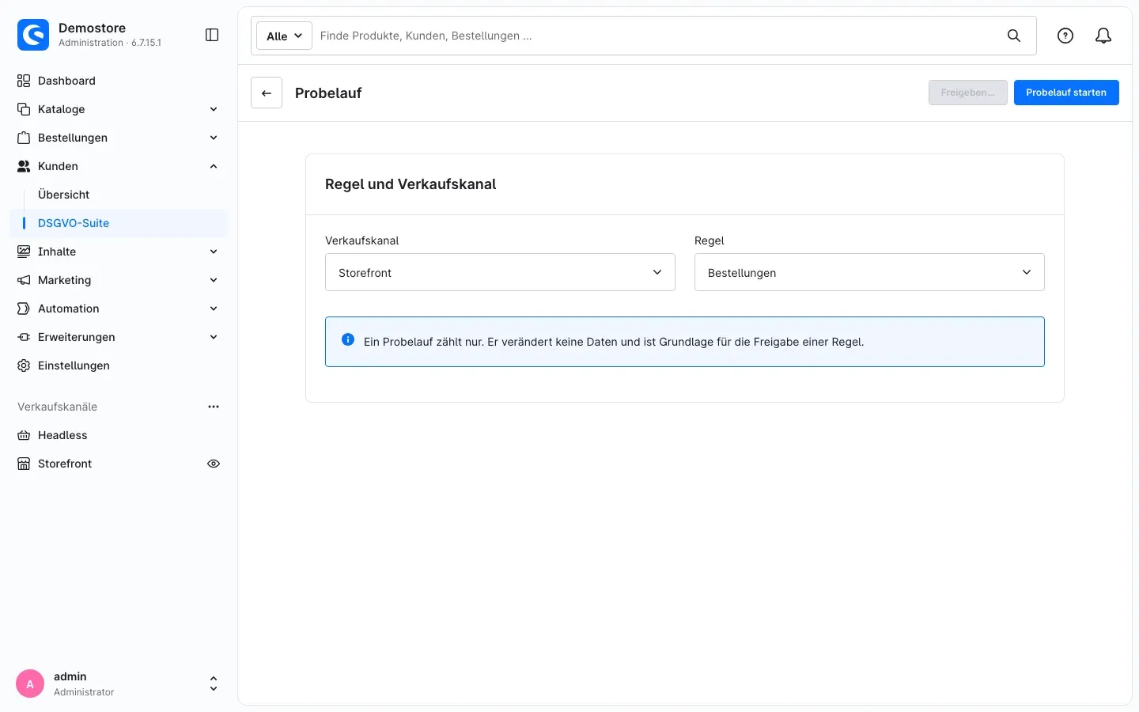This screenshot has height=712, width=1139.
Task: Click the Dashboard icon in the sidebar
Action: (24, 81)
